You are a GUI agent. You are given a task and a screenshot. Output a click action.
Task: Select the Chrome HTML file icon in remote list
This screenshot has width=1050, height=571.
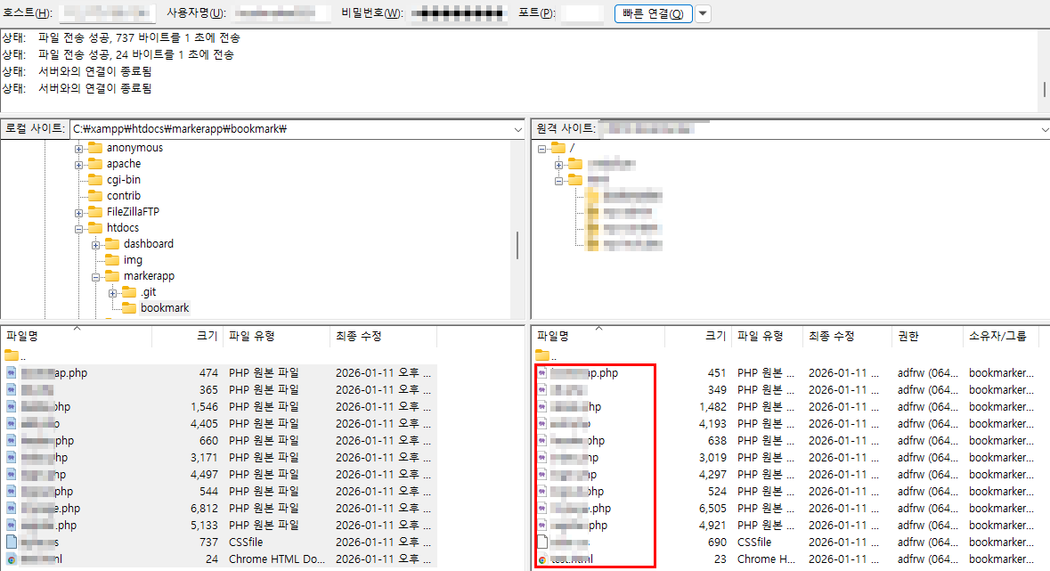542,559
